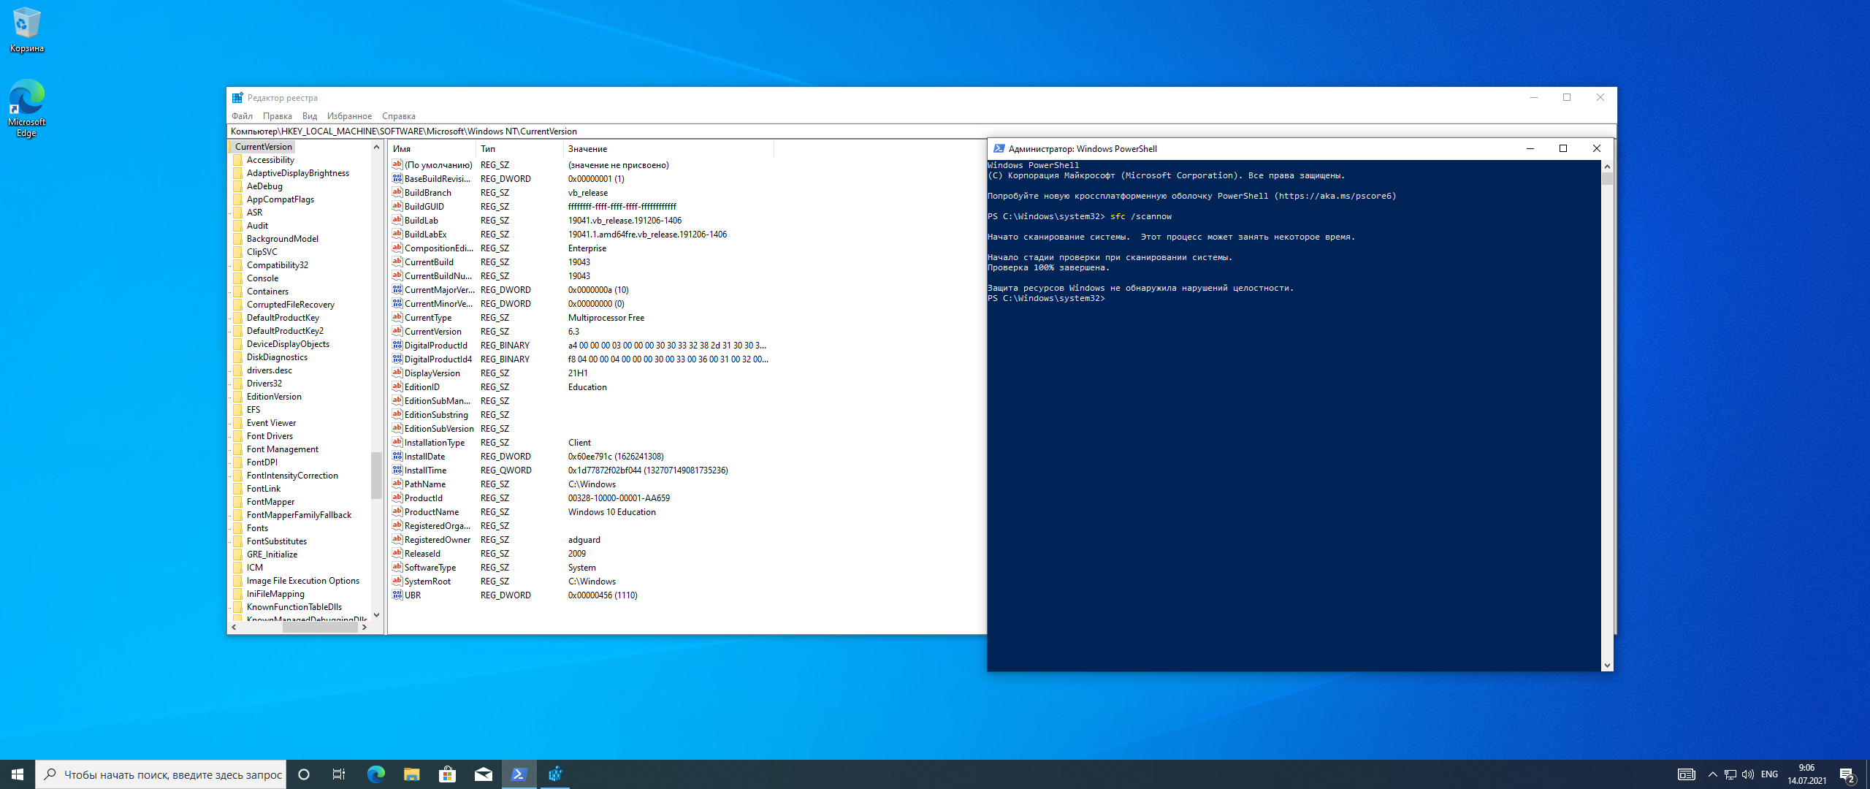Select the DisplayVersion value row
This screenshot has width=1870, height=789.
(581, 373)
